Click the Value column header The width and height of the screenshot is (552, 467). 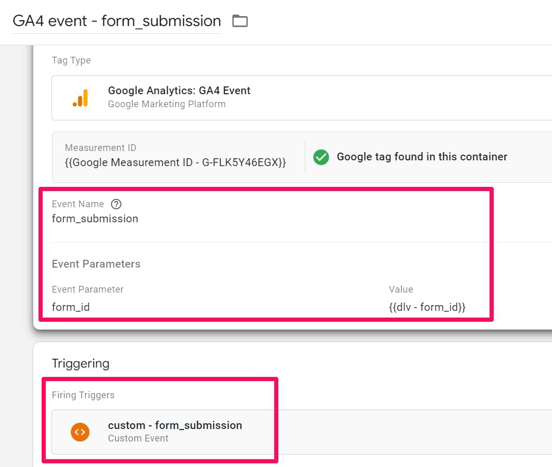tap(401, 289)
